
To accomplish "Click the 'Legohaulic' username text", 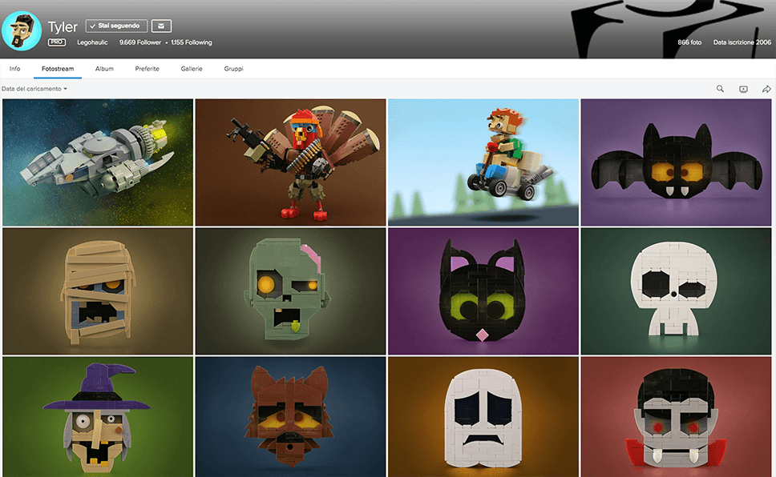I will point(92,42).
